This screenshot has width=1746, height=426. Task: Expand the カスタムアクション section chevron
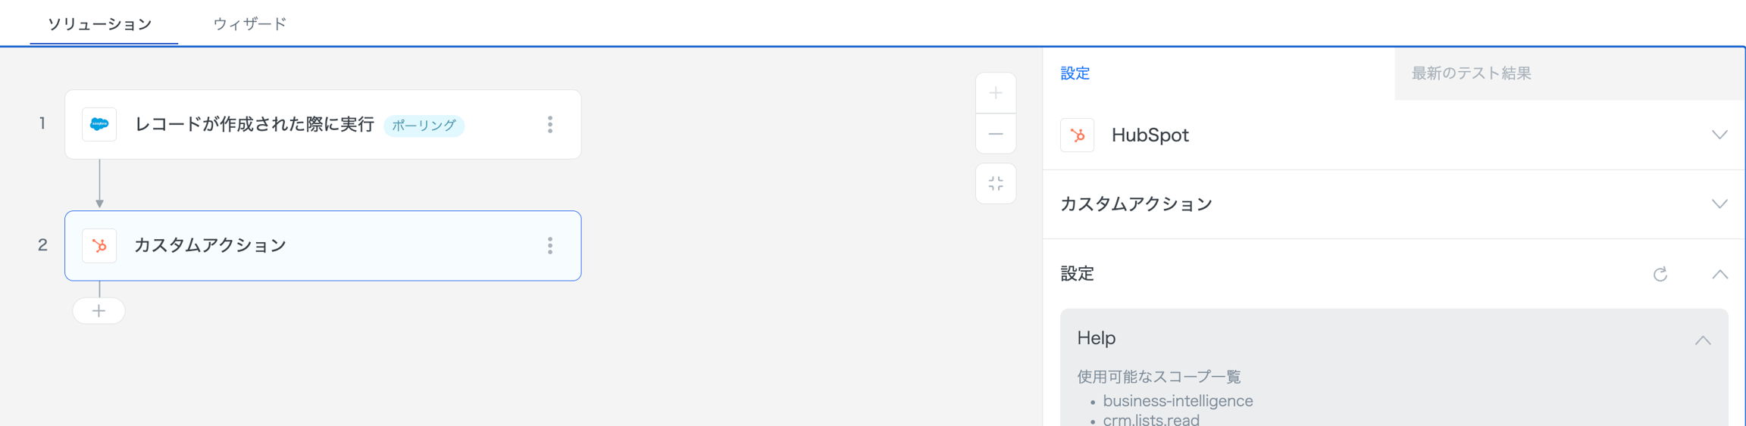point(1719,204)
